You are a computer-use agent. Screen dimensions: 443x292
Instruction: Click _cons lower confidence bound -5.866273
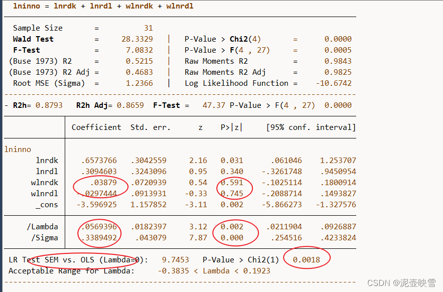pyautogui.click(x=281, y=204)
